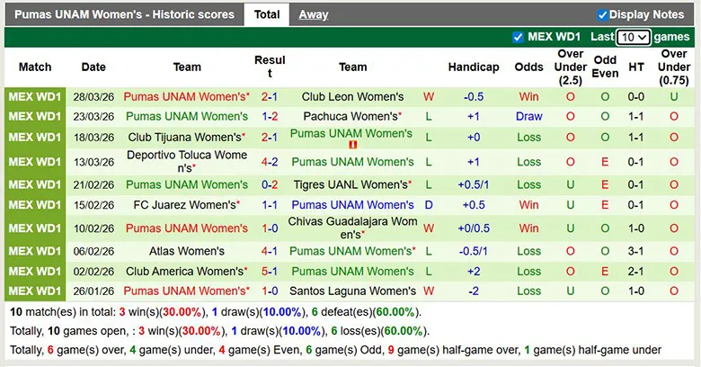Open the Chivas Guadalajara Women's team link
Screen dimensions: 701x367
[352, 228]
